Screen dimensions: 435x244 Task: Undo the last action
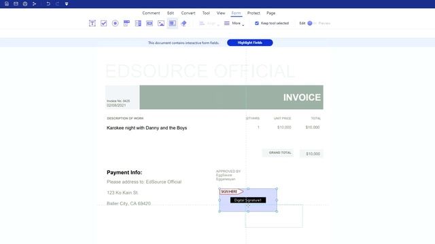click(48, 3)
